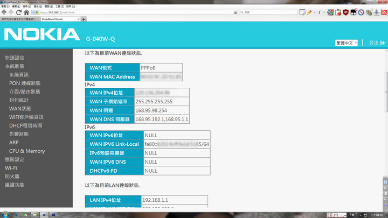Click the browser forward arrow
Image resolution: width=388 pixels, height=218 pixels.
tap(11, 12)
